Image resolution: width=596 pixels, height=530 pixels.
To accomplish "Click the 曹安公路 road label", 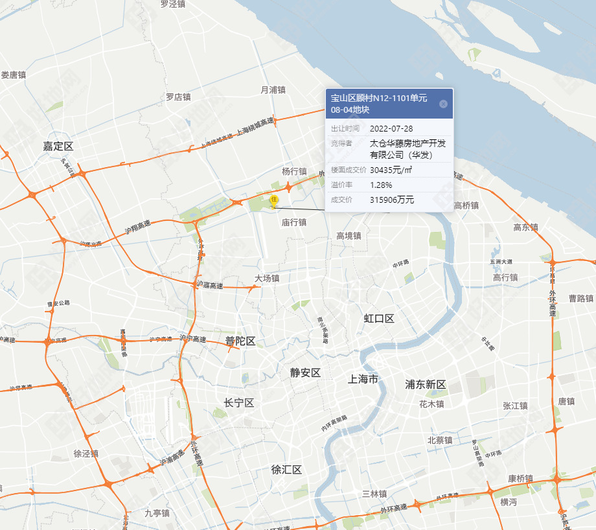I will tap(58, 303).
